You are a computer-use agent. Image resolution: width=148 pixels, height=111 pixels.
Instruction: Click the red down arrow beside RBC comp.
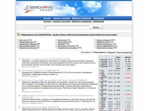tap(100, 74)
